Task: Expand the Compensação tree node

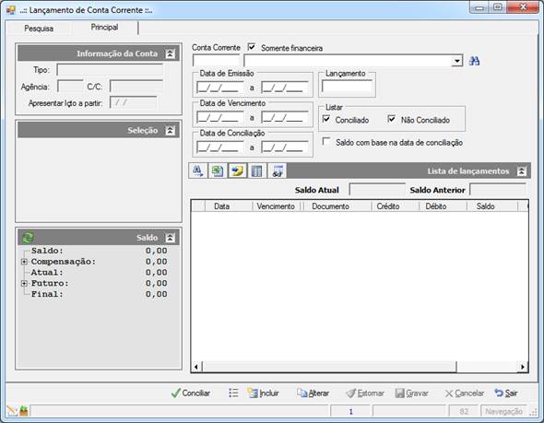Action: (24, 262)
